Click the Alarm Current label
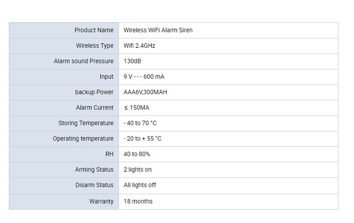 click(x=95, y=107)
